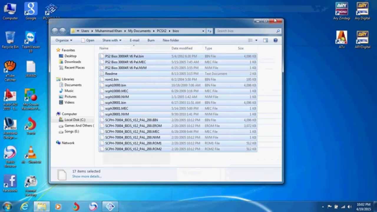This screenshot has height=212, width=377.
Task: Click the PCSX2 breadcrumb in the address bar
Action: (161, 31)
